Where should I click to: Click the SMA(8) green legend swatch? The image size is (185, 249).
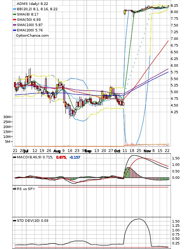click(14, 14)
